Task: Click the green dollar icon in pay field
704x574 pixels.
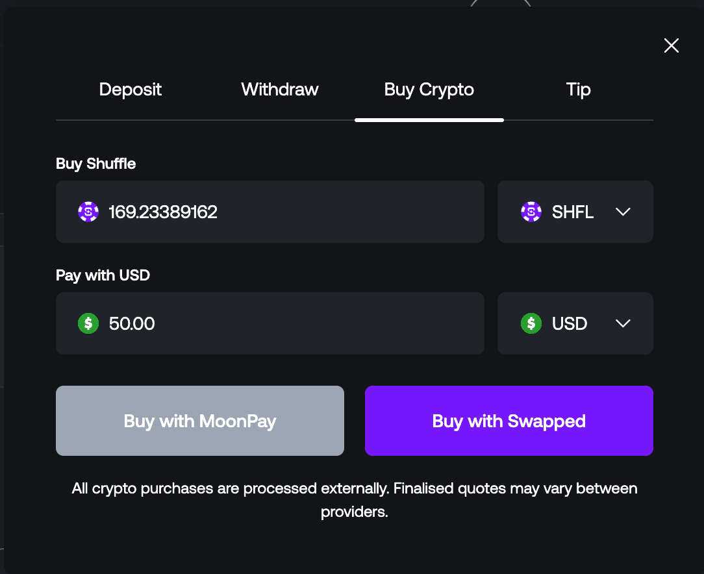Action: click(88, 323)
